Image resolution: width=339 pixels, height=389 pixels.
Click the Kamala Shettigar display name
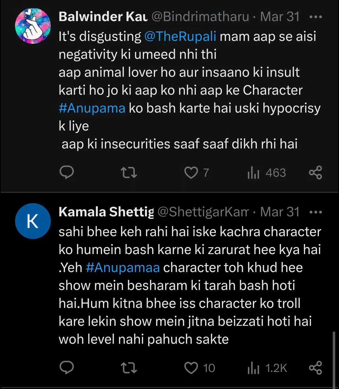106,212
